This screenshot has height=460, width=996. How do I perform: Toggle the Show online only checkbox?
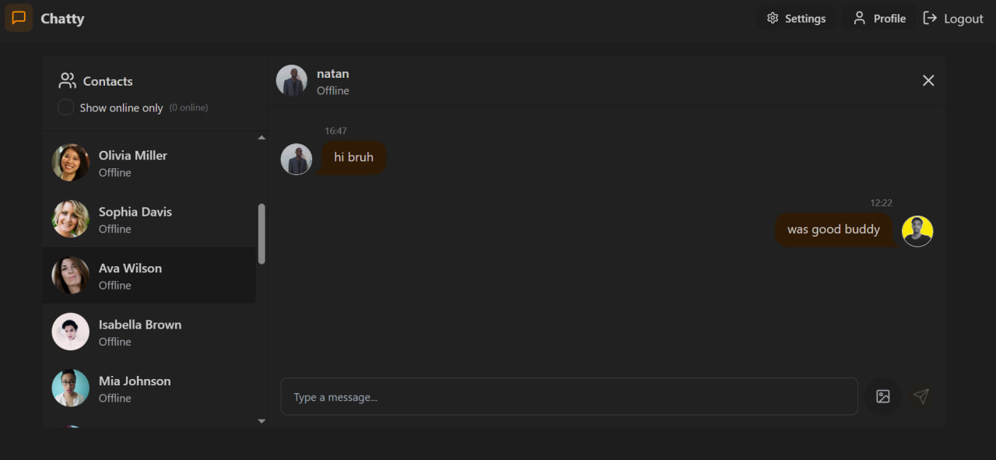(x=66, y=107)
